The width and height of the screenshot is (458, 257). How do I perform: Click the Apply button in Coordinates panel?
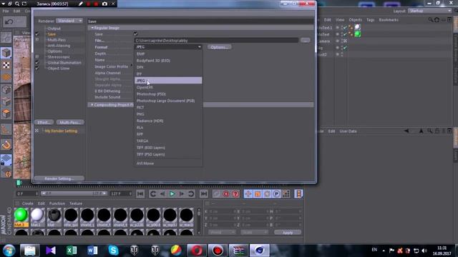click(288, 232)
